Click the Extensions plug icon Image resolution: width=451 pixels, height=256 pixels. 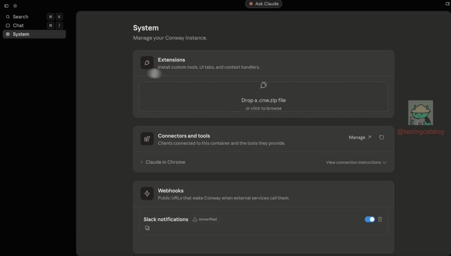pos(147,62)
